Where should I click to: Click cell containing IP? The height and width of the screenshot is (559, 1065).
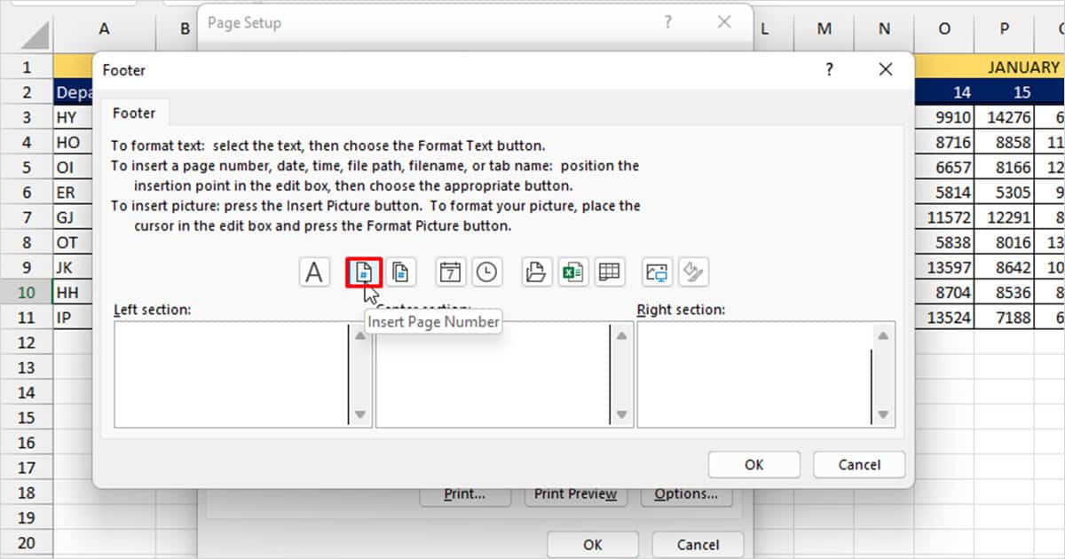coord(74,317)
